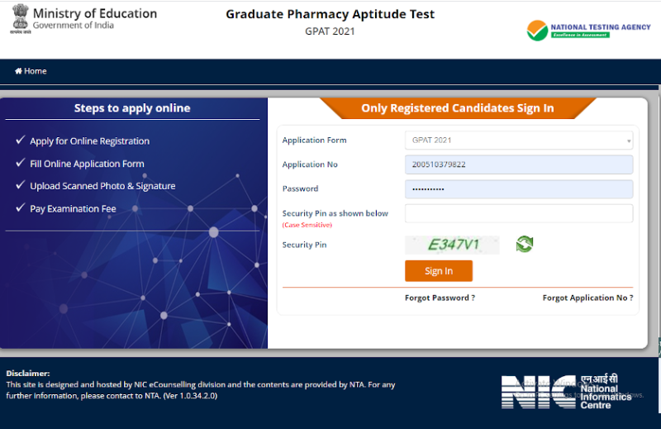The image size is (661, 429).
Task: Follow the Forgot Password link
Action: [x=440, y=298]
